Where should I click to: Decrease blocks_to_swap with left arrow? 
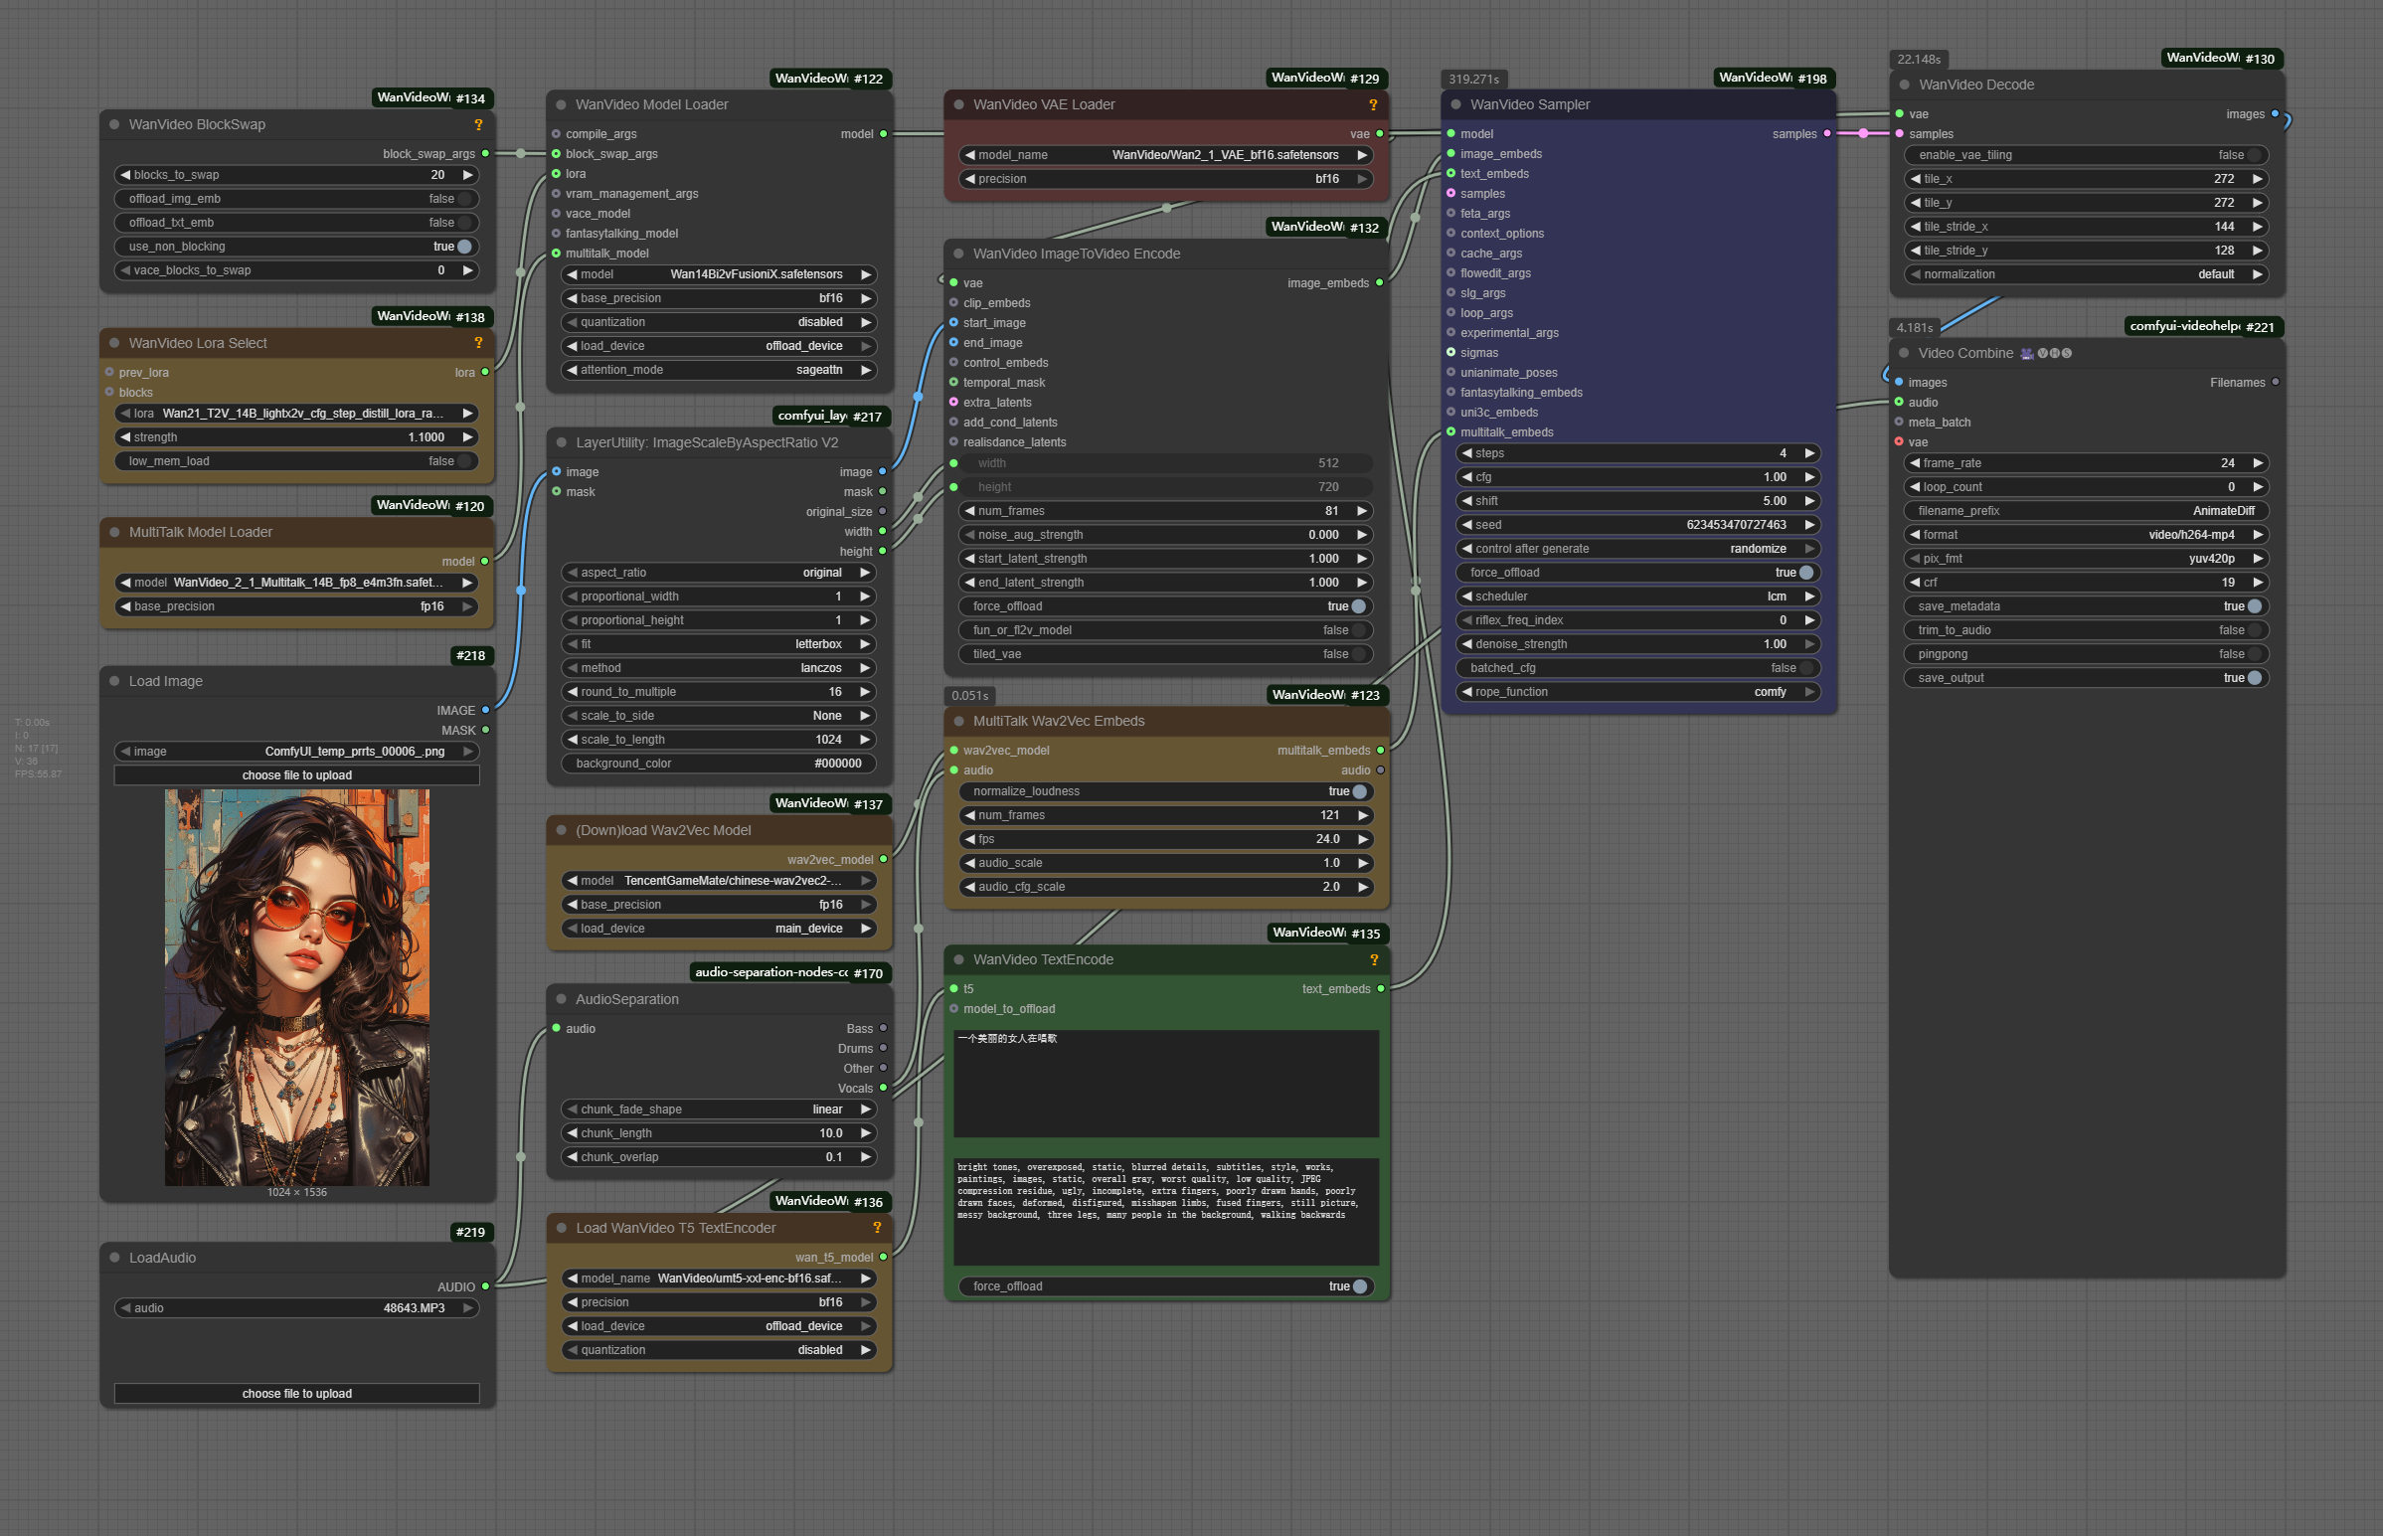coord(125,176)
